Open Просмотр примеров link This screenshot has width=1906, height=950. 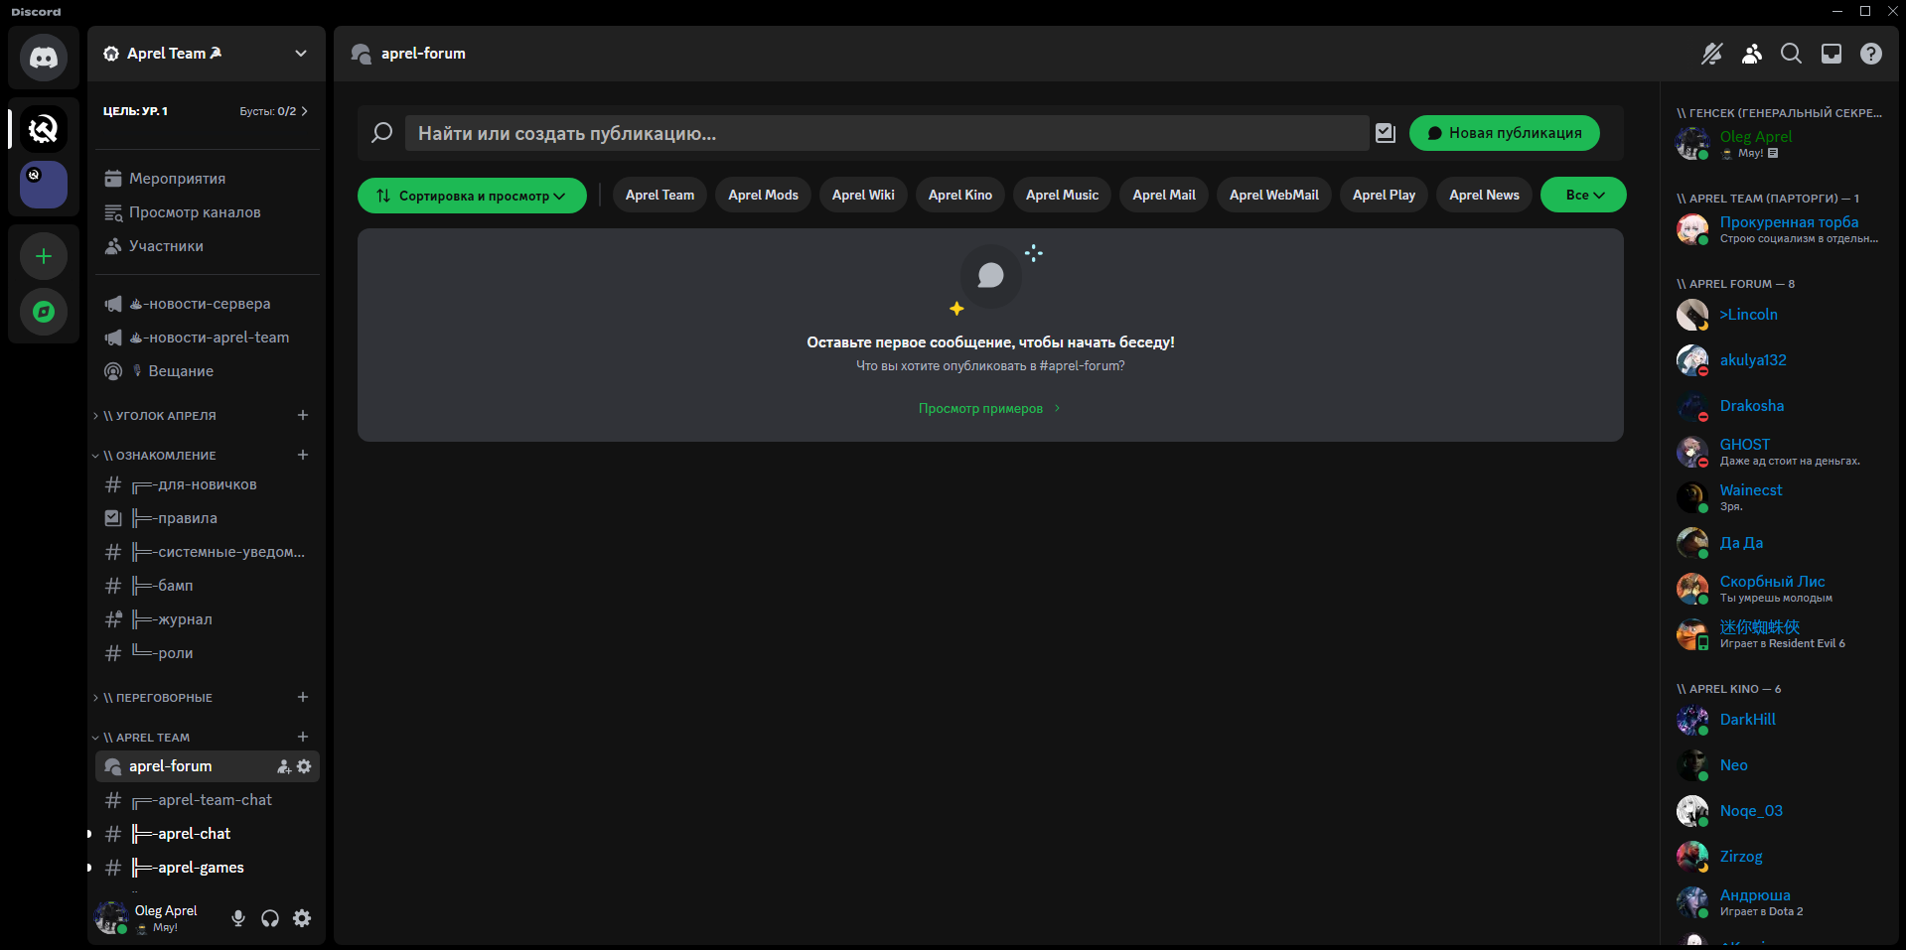(989, 409)
